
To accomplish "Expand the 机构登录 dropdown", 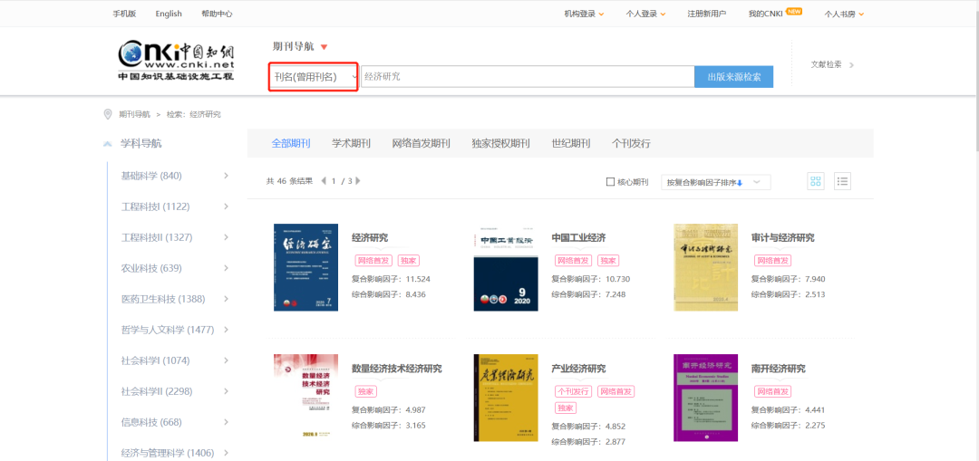I will pyautogui.click(x=584, y=14).
